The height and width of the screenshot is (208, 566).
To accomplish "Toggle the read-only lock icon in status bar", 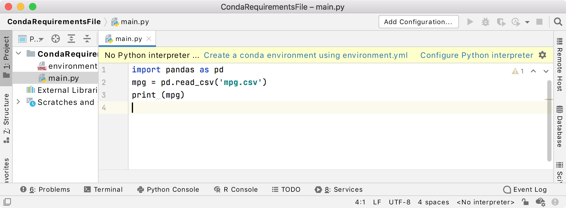I will coord(525,202).
